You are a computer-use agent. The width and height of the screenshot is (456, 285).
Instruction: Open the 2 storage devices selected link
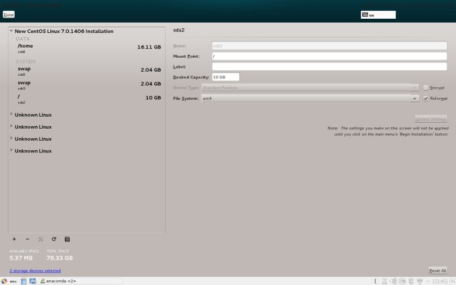click(35, 271)
